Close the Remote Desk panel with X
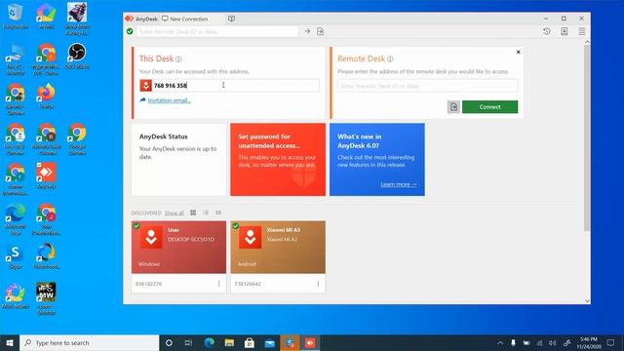The height and width of the screenshot is (351, 624). click(518, 52)
